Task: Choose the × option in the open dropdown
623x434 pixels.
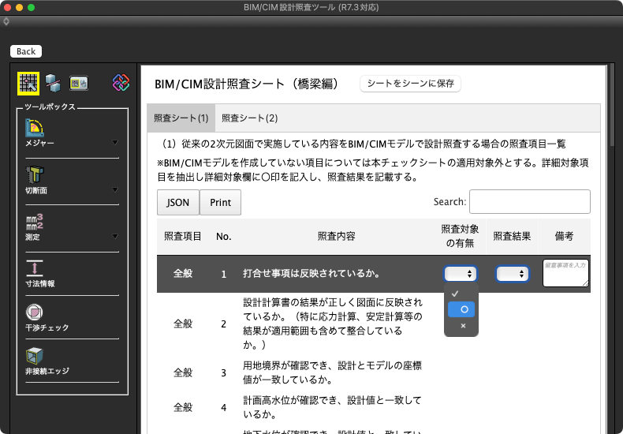Action: tap(464, 325)
